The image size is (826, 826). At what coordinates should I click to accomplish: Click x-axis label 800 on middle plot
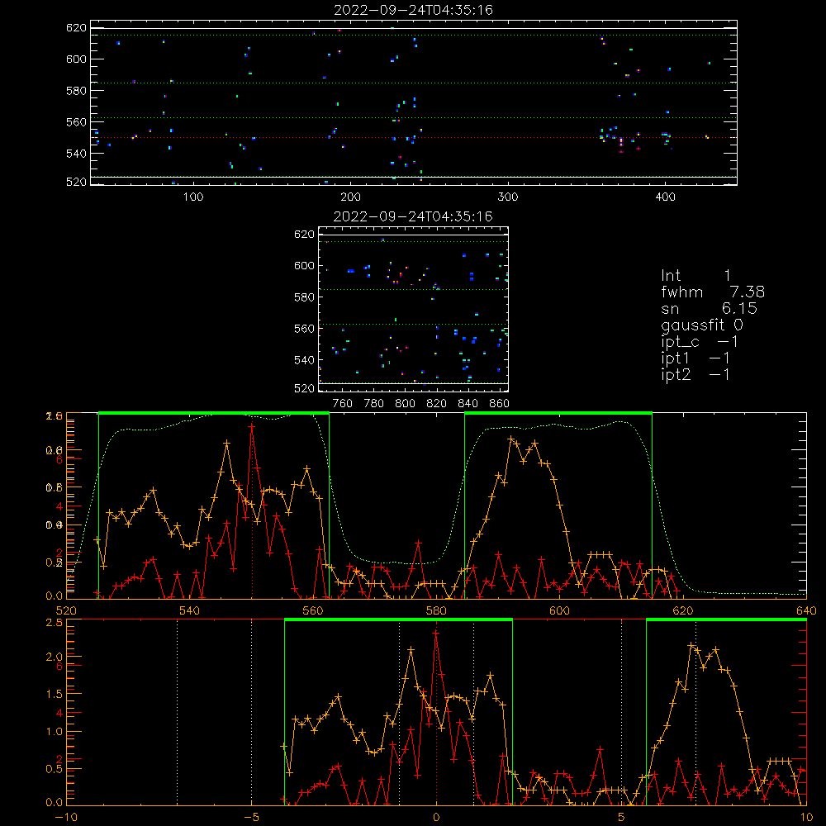point(405,404)
